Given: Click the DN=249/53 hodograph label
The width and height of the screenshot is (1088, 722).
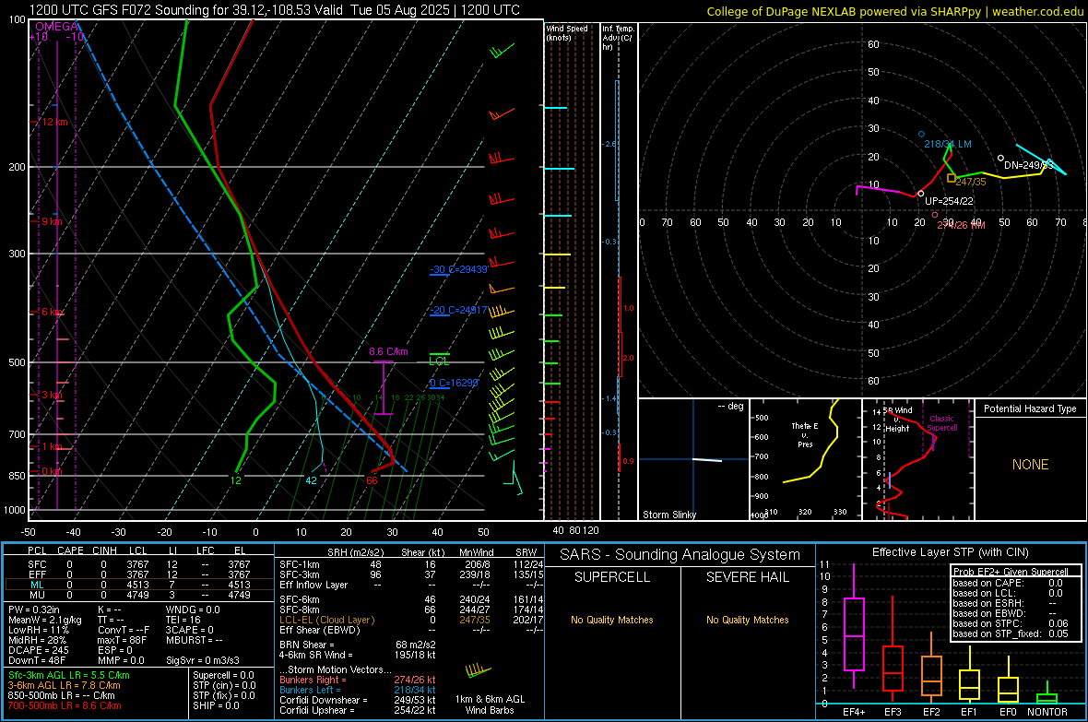Looking at the screenshot, I should pyautogui.click(x=1028, y=165).
